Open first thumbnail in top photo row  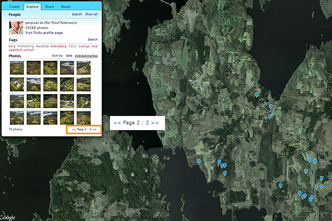(x=17, y=68)
